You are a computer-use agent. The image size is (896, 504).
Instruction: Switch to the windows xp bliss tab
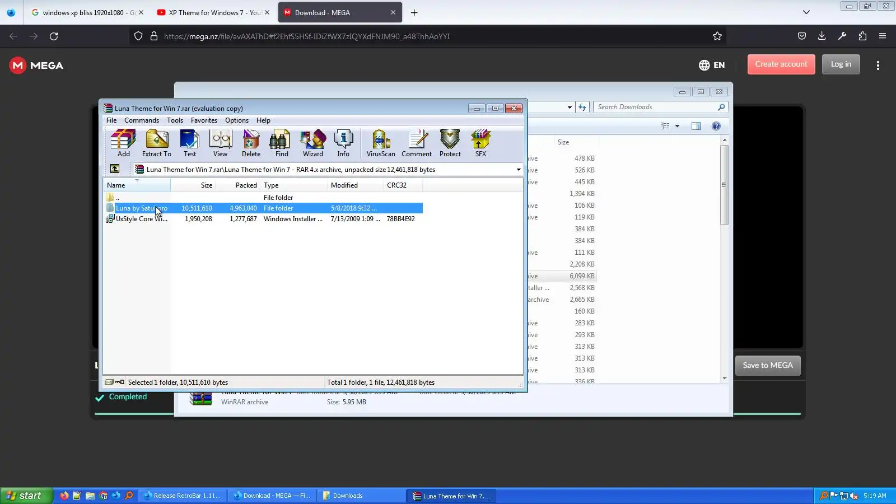(88, 12)
